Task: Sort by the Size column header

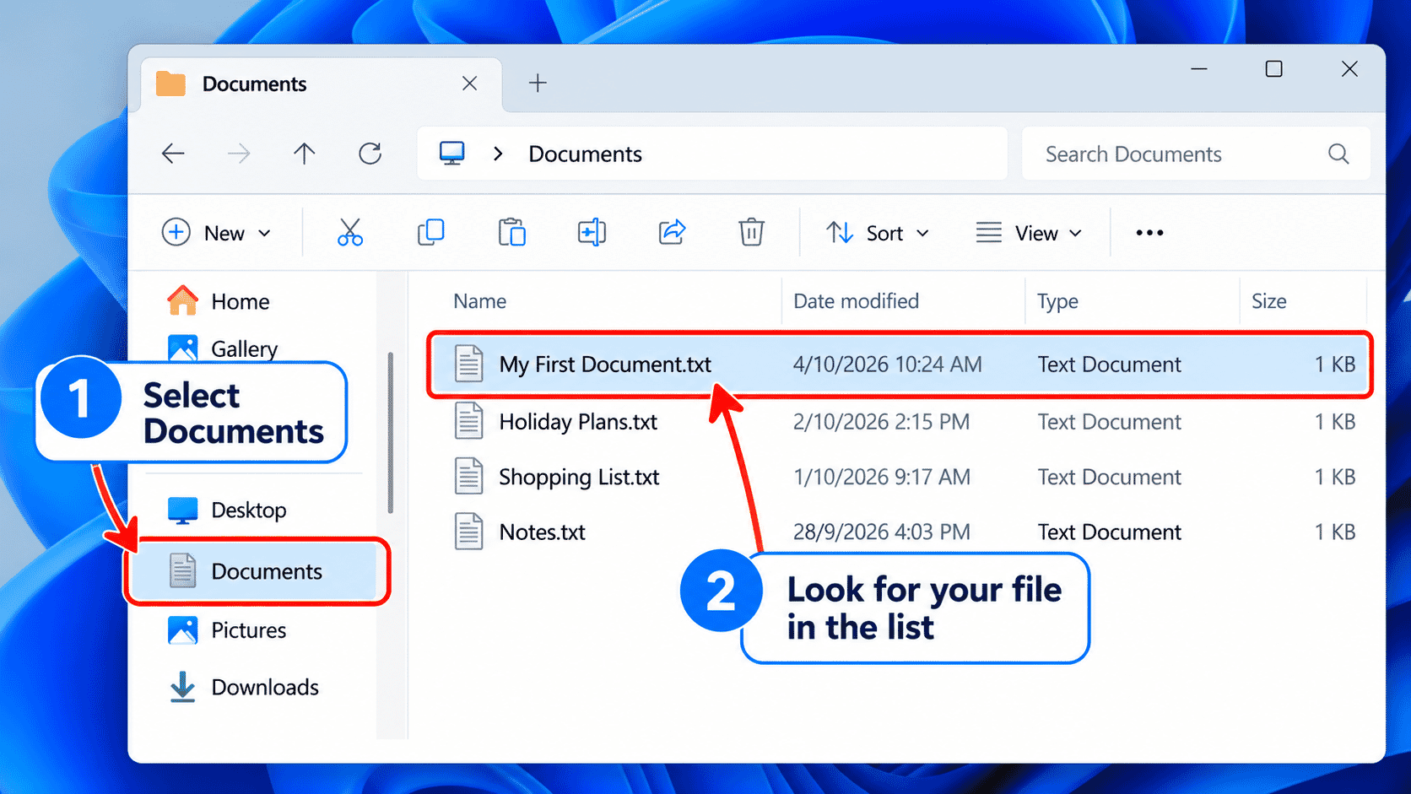Action: 1268,301
